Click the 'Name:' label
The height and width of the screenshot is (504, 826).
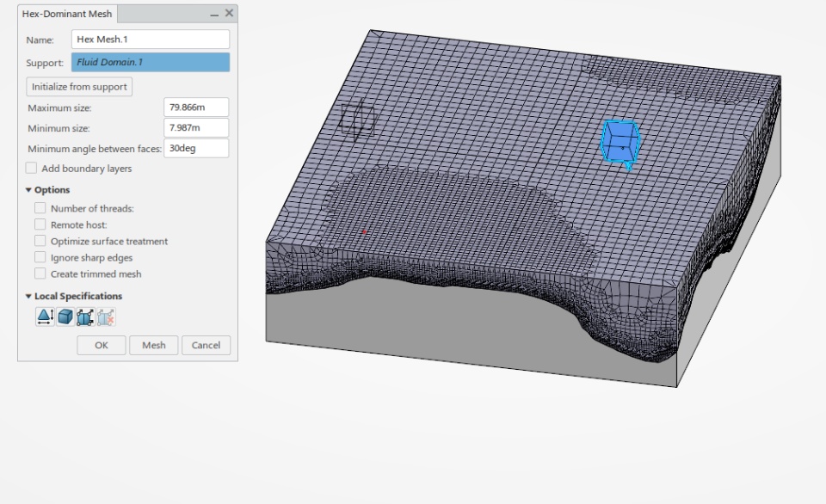tap(40, 40)
